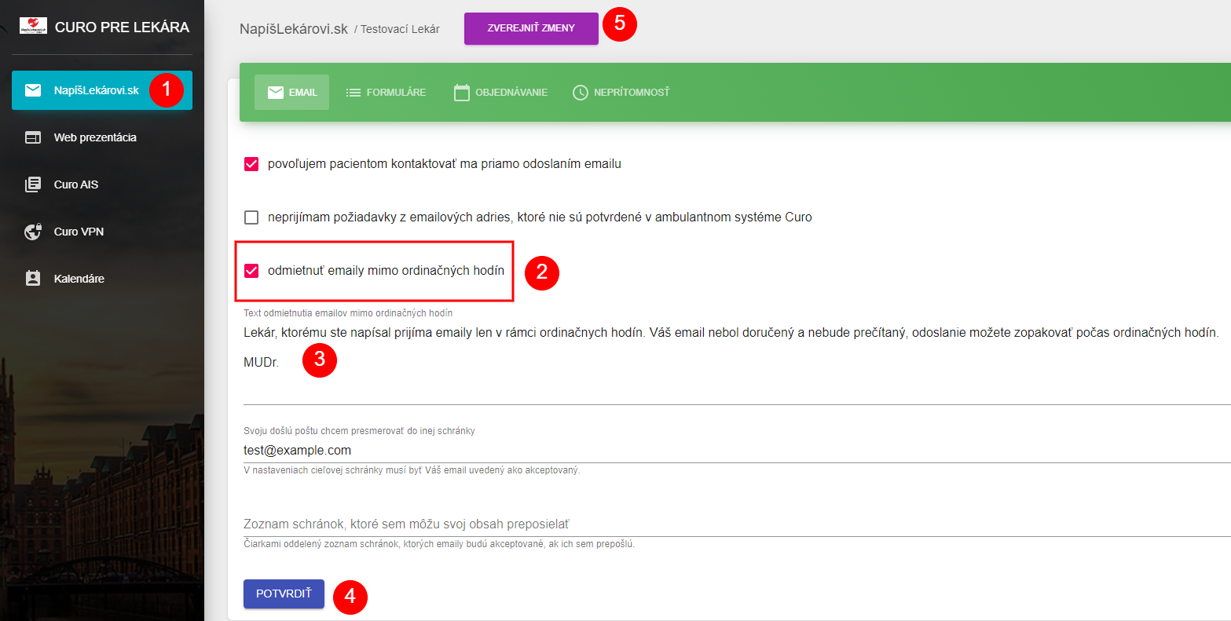Switch to the FORMULÁRE tab
The height and width of the screenshot is (621, 1231).
pyautogui.click(x=386, y=93)
